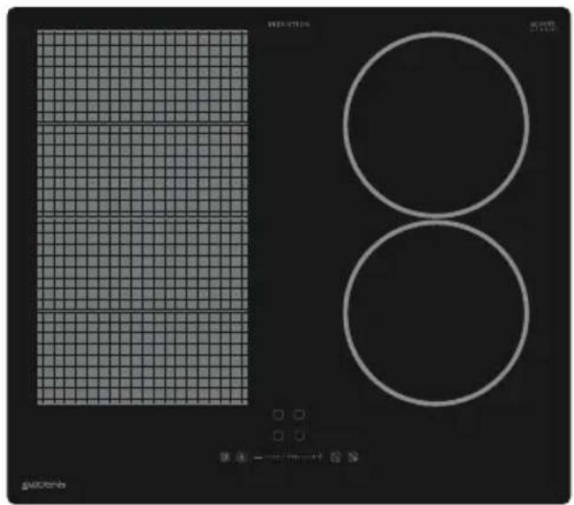Tap the power level slider bar
The height and width of the screenshot is (505, 574).
288,457
